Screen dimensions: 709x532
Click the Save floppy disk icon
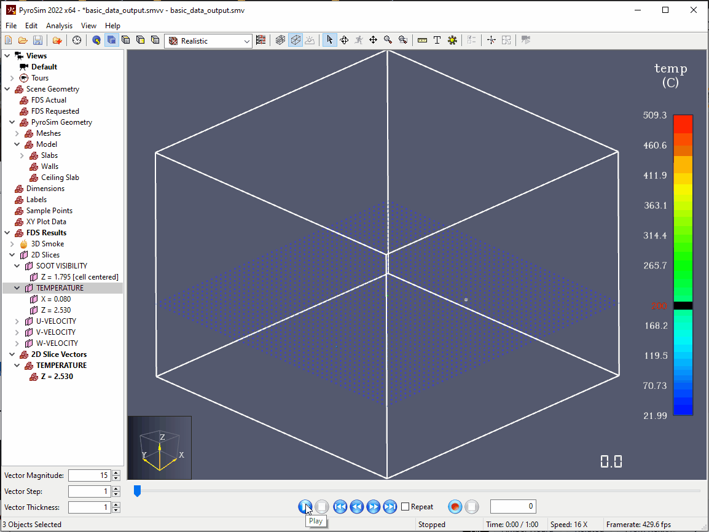pyautogui.click(x=37, y=40)
